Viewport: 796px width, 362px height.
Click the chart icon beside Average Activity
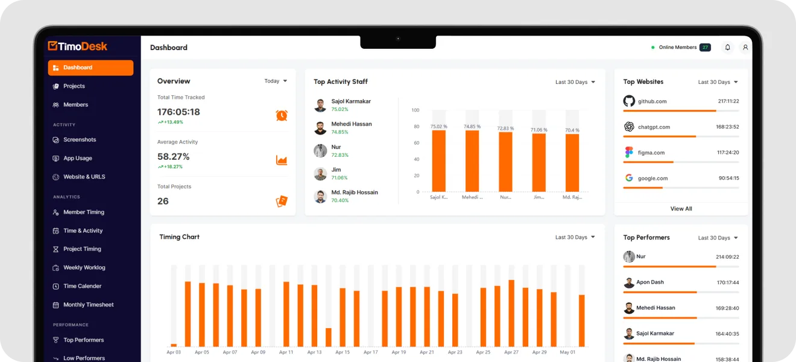pos(282,160)
